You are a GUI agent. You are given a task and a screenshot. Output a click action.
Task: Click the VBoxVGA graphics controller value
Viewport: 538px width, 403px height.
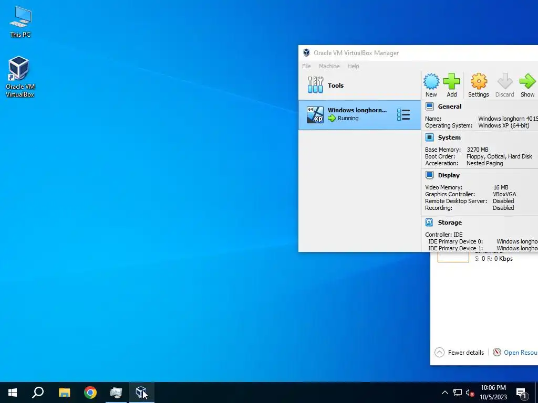coord(504,194)
